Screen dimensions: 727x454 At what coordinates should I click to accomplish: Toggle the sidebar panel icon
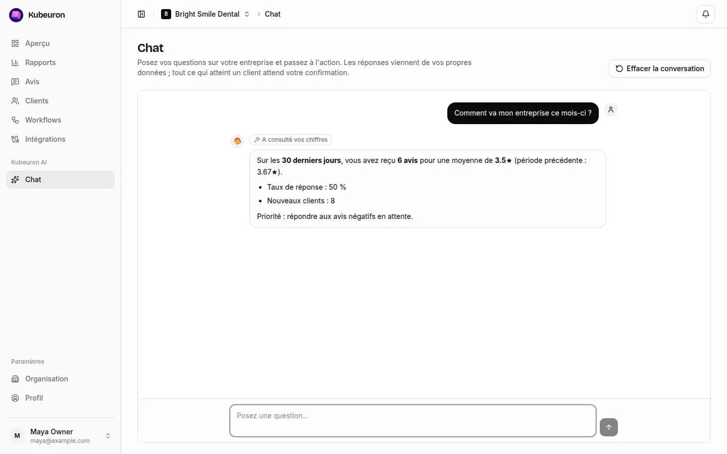click(x=141, y=14)
